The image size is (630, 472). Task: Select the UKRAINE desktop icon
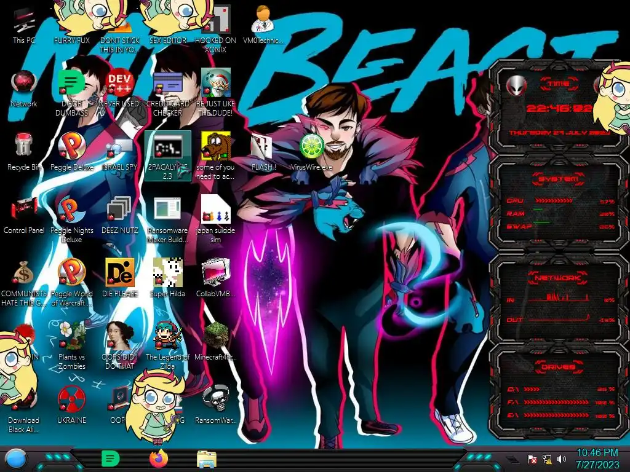click(71, 406)
